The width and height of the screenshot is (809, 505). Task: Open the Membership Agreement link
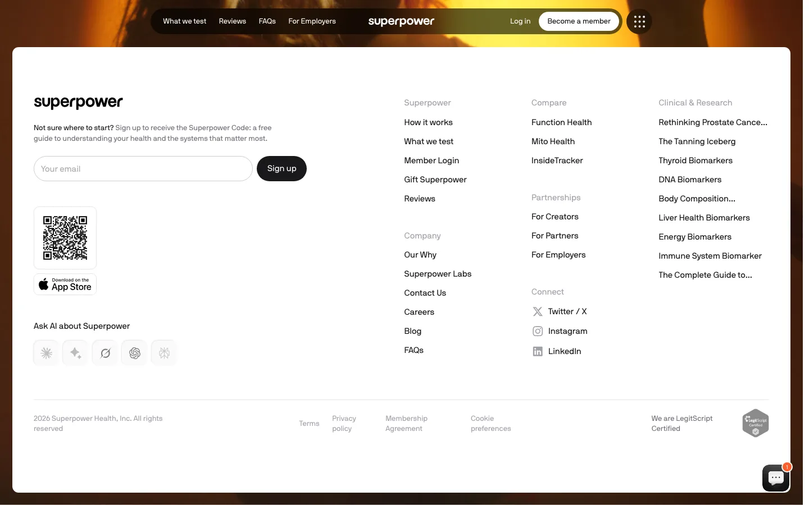(x=407, y=424)
